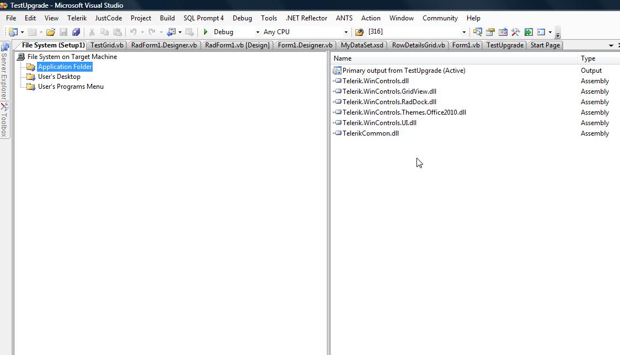Open the Command Window icon's dropdown arrow
The image size is (620, 355).
[x=550, y=32]
